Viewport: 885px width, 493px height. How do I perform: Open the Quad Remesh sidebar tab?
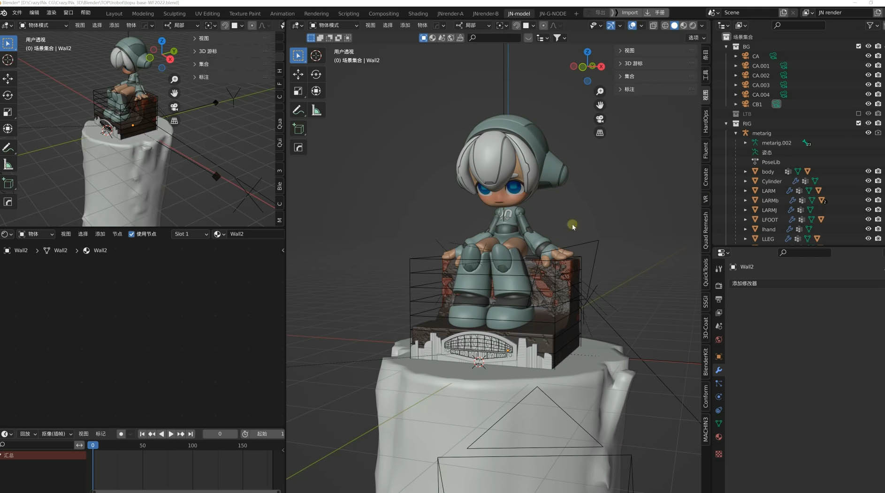pyautogui.click(x=705, y=230)
